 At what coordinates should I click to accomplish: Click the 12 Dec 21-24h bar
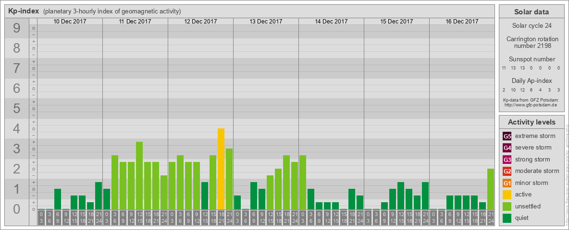pos(229,179)
